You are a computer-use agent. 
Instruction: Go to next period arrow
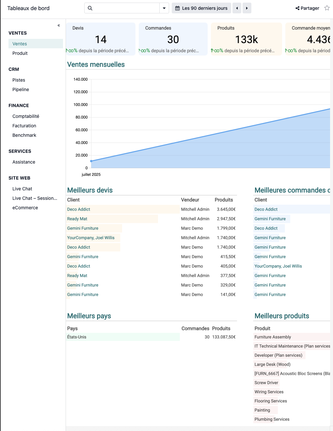pyautogui.click(x=247, y=8)
